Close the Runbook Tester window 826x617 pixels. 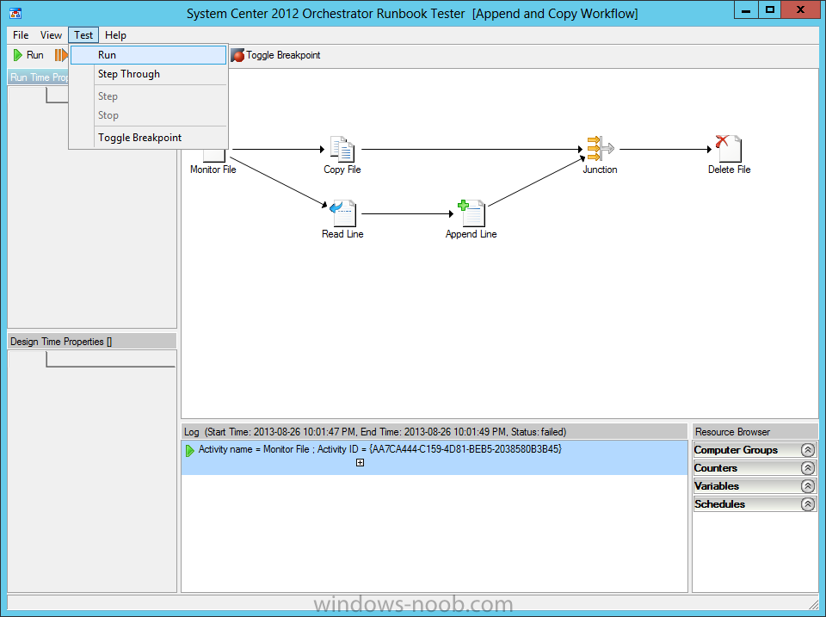(801, 10)
